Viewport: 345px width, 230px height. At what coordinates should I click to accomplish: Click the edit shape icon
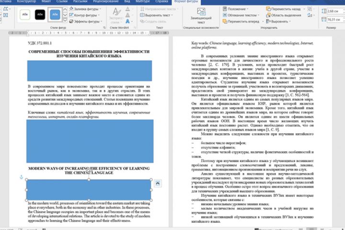click(6, 9)
